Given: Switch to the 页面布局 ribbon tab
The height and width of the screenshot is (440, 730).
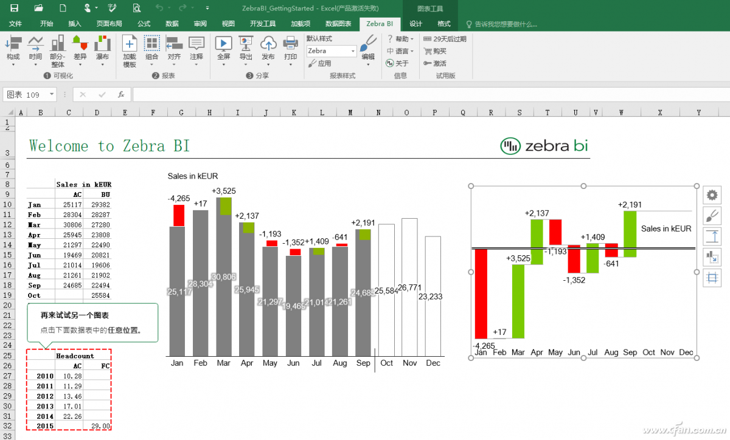Looking at the screenshot, I should click(x=109, y=24).
